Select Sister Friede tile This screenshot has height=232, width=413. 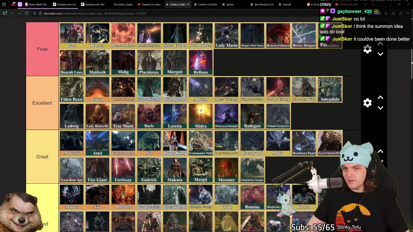175,35
